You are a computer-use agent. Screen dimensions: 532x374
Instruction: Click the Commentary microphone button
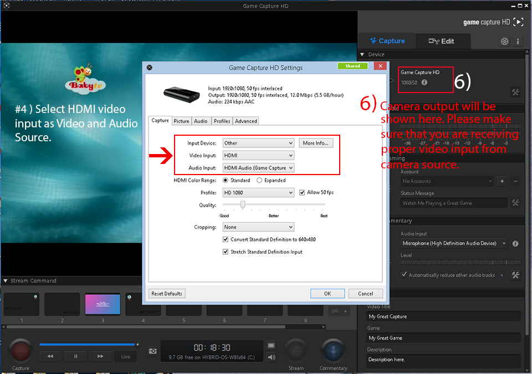point(334,351)
